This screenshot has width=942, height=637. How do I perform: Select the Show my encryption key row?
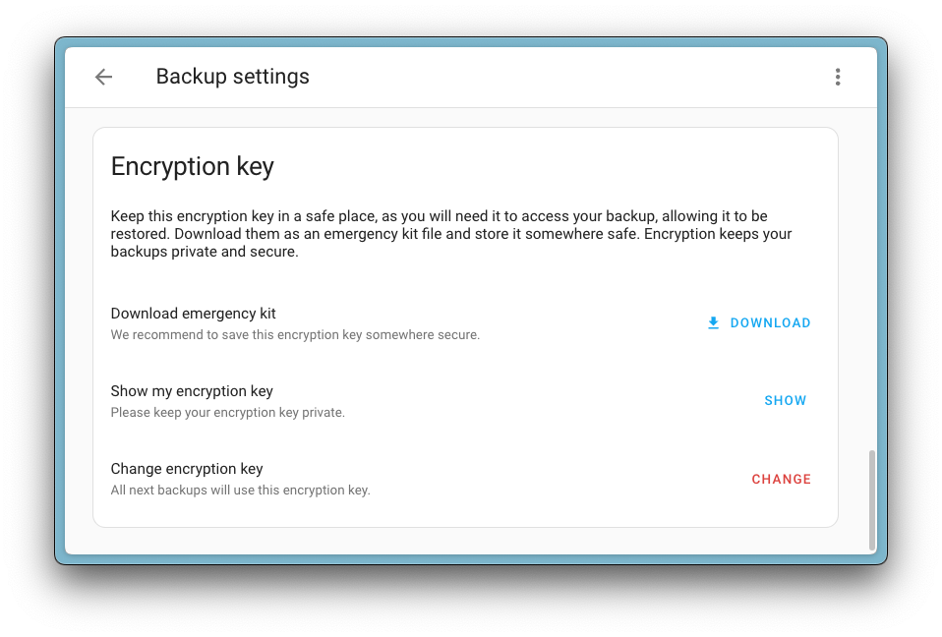click(x=192, y=391)
